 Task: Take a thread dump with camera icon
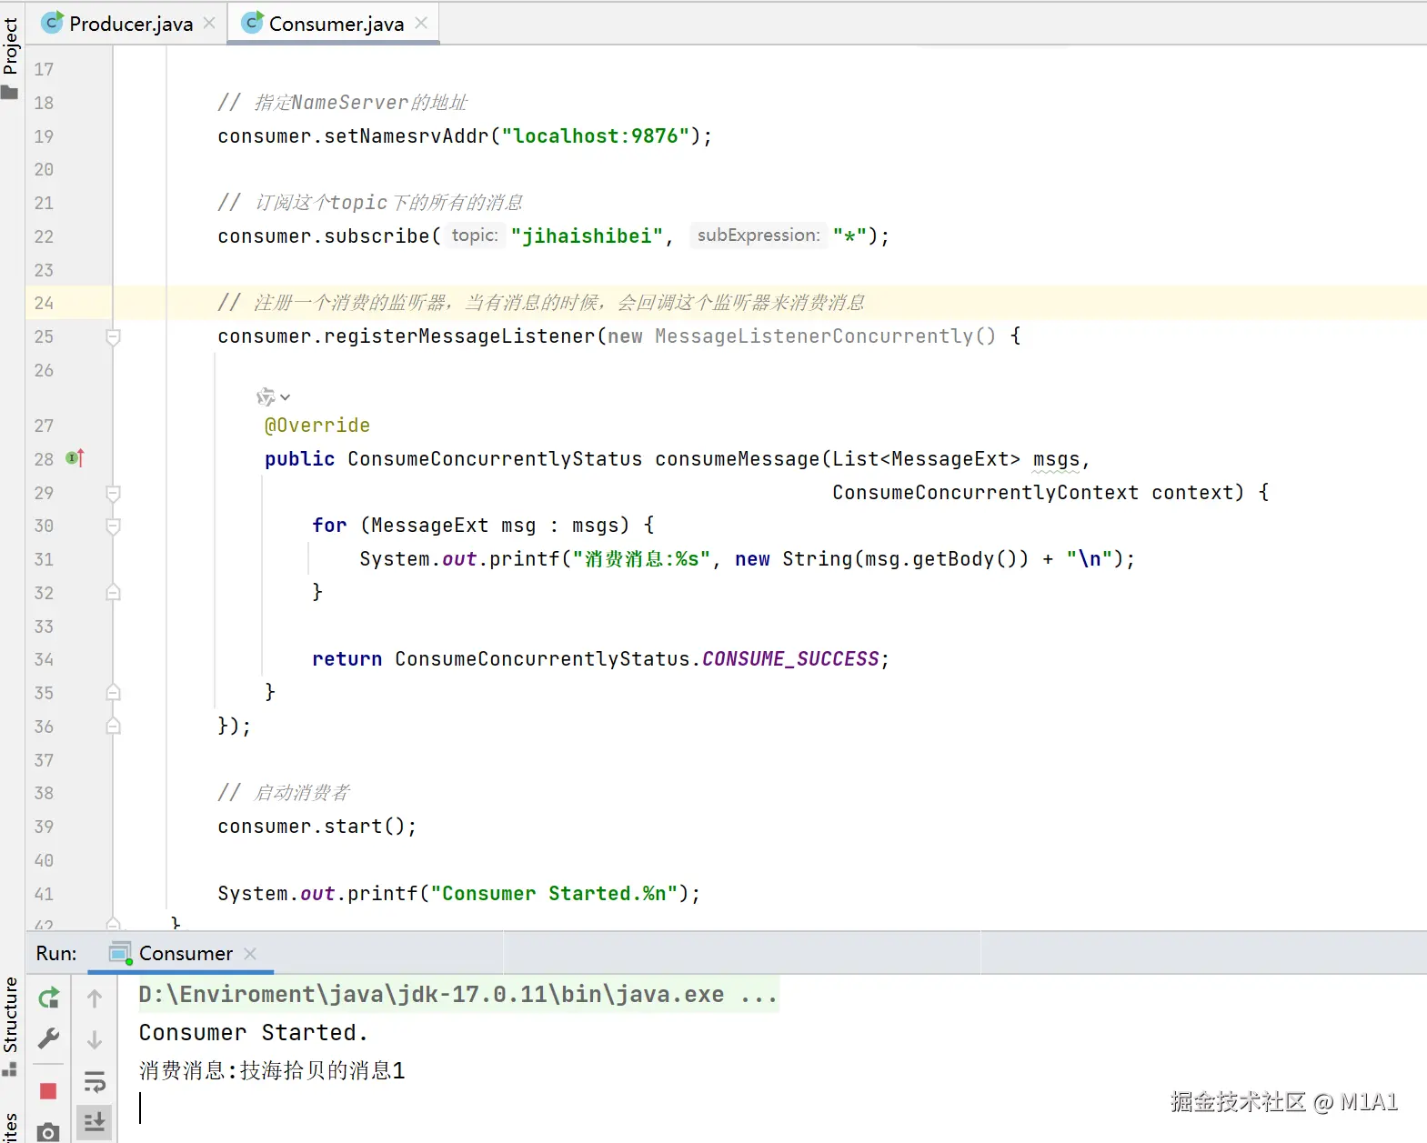49,1131
